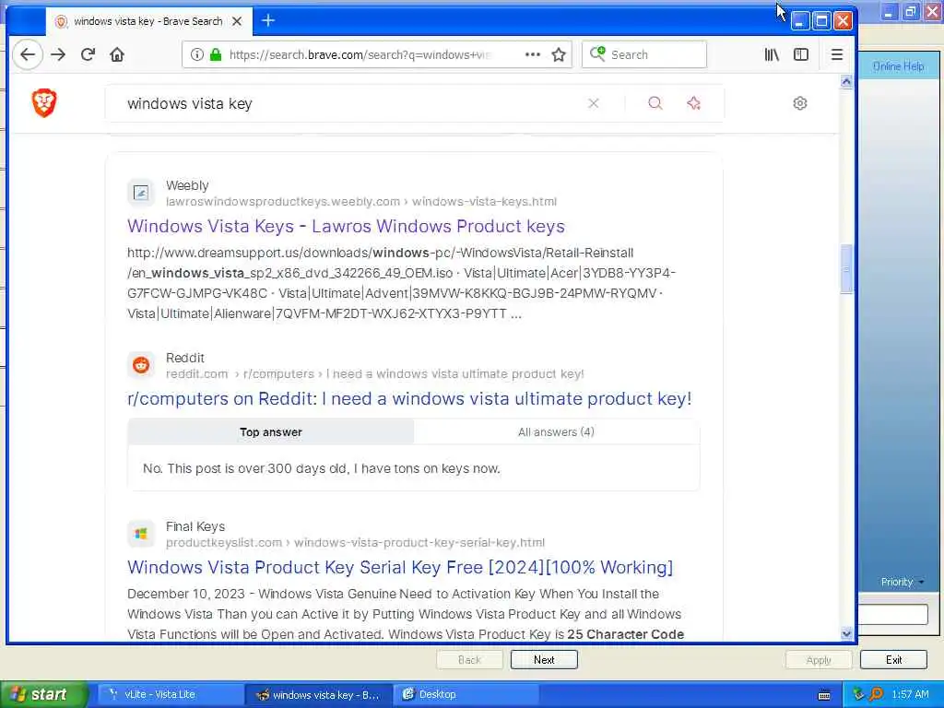Click the "No. This post is over 300 days old" answer

[322, 468]
